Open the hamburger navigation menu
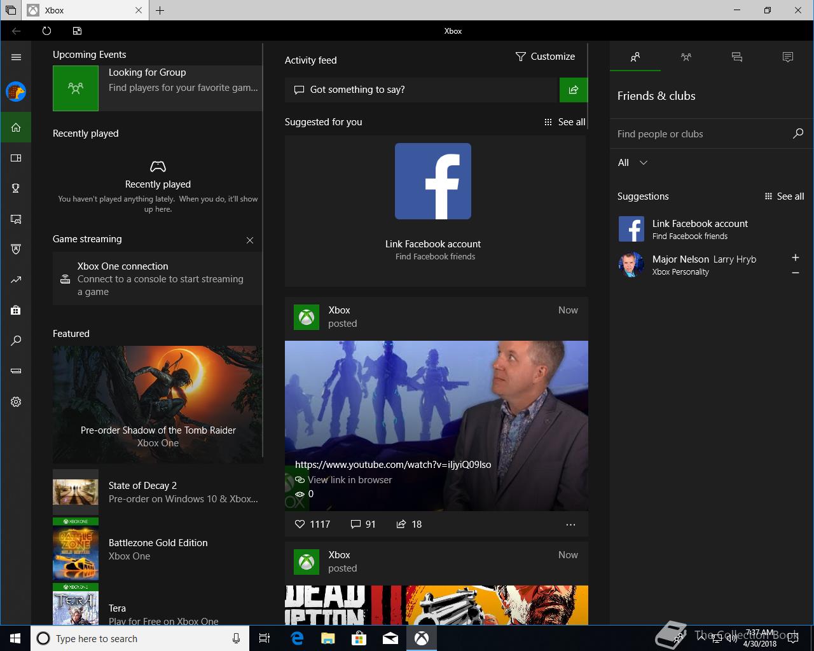814x651 pixels. [16, 57]
